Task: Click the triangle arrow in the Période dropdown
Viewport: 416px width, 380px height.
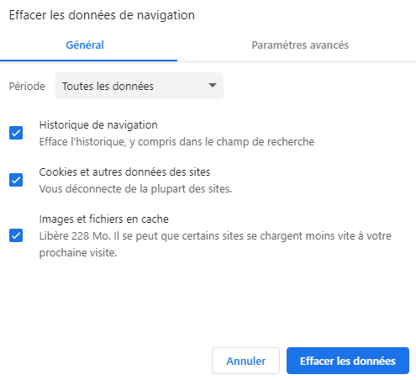Action: (x=213, y=85)
